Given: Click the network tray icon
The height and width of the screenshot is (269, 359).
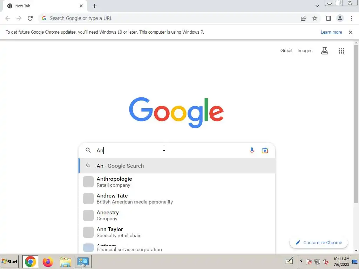Looking at the screenshot, I should pyautogui.click(x=317, y=261).
